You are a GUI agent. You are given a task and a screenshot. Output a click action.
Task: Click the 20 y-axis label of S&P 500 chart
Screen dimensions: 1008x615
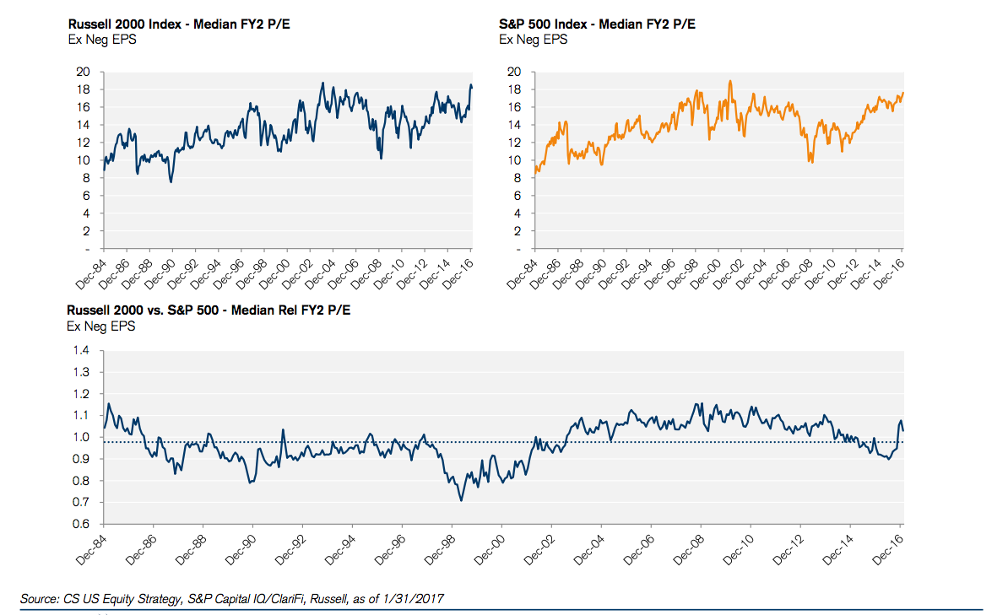click(x=514, y=73)
